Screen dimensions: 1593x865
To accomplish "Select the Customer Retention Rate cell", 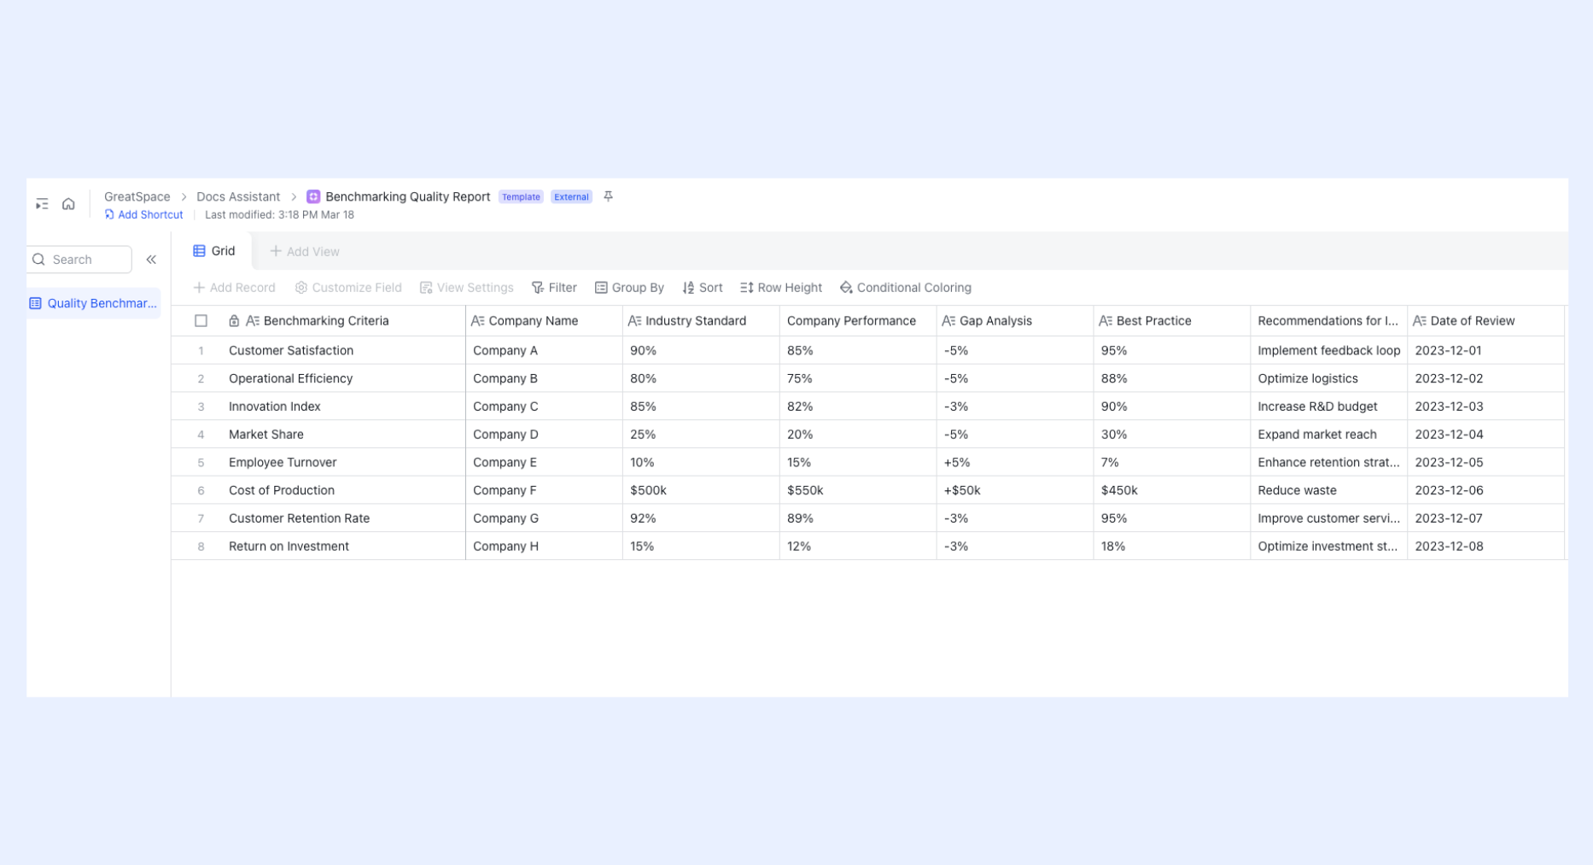I will pyautogui.click(x=343, y=518).
